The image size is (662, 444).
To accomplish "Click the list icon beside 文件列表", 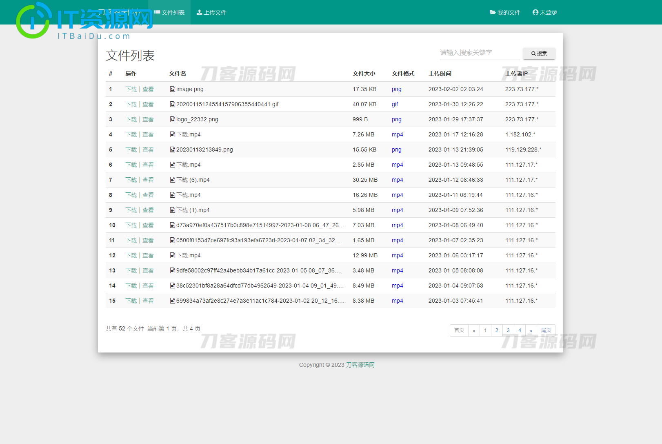I will pyautogui.click(x=157, y=12).
